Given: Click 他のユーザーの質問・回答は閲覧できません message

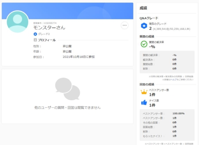Looking at the screenshot, I should point(68,107).
